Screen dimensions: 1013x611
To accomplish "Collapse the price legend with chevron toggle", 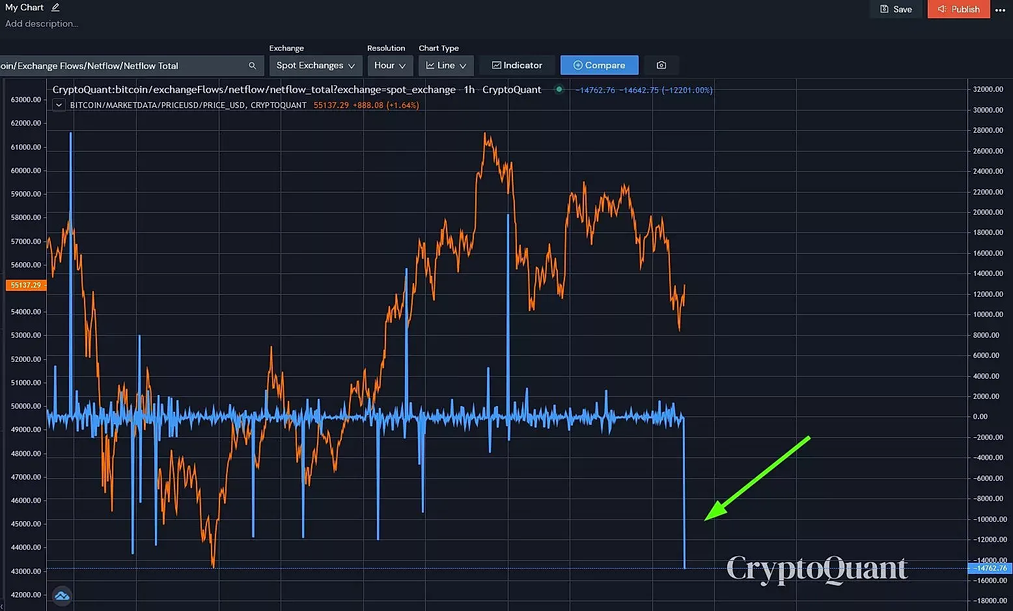I will pyautogui.click(x=59, y=105).
